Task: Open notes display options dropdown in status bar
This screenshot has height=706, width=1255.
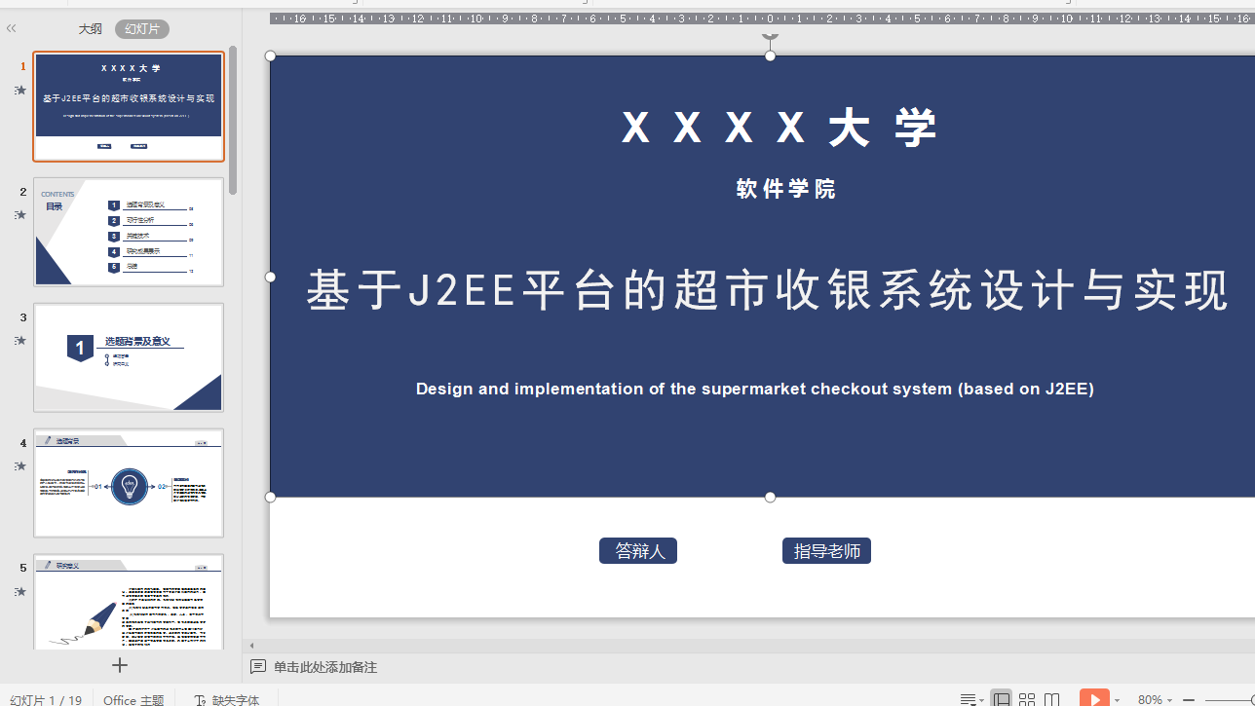Action: pos(970,699)
